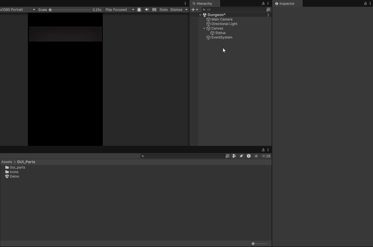The width and height of the screenshot is (373, 247).
Task: Toggle the frame debugger bug icon
Action: point(139,10)
